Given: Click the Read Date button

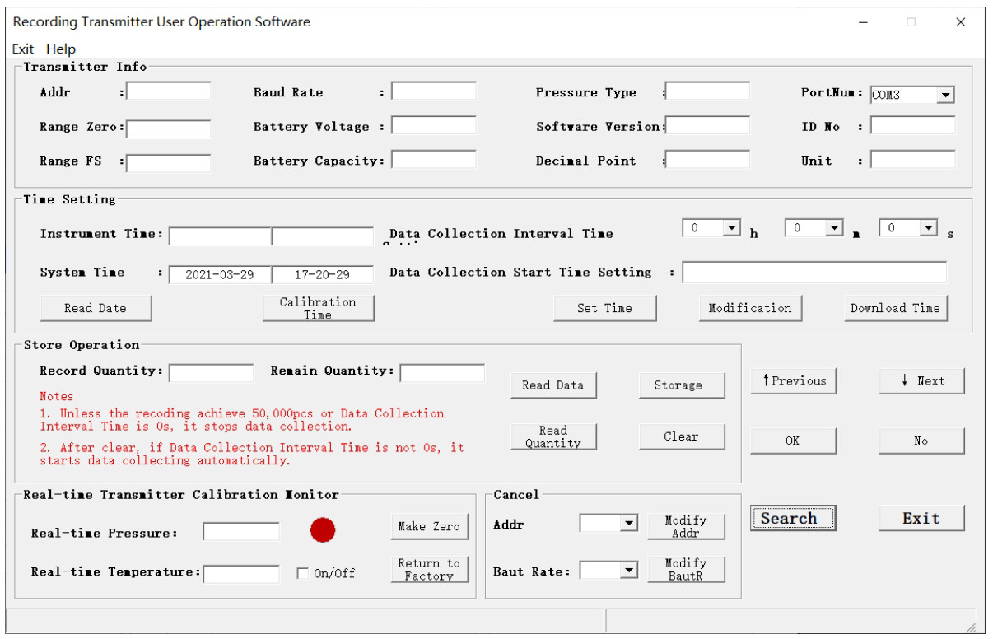Looking at the screenshot, I should point(96,308).
